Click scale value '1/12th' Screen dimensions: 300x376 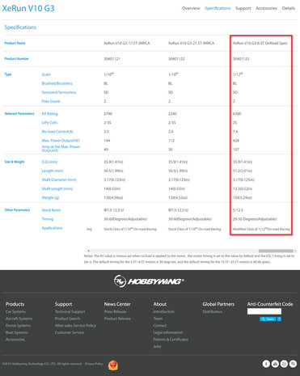(x=238, y=74)
